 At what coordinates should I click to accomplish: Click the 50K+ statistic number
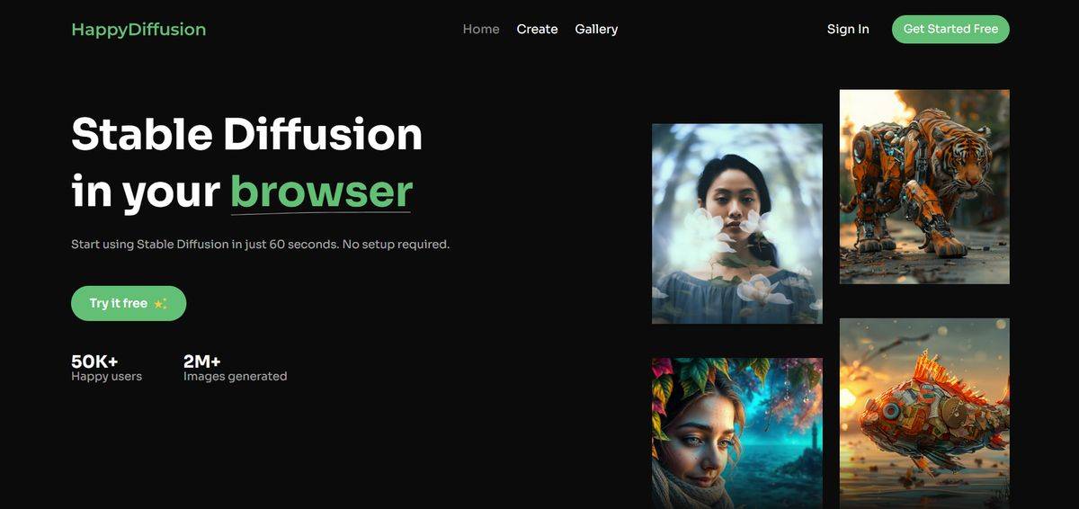pos(94,362)
